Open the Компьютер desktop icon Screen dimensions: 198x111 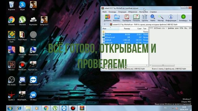[33, 51]
